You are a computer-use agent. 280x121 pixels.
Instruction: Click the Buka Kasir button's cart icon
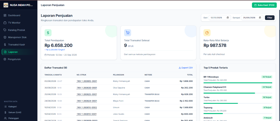tap(256, 5)
